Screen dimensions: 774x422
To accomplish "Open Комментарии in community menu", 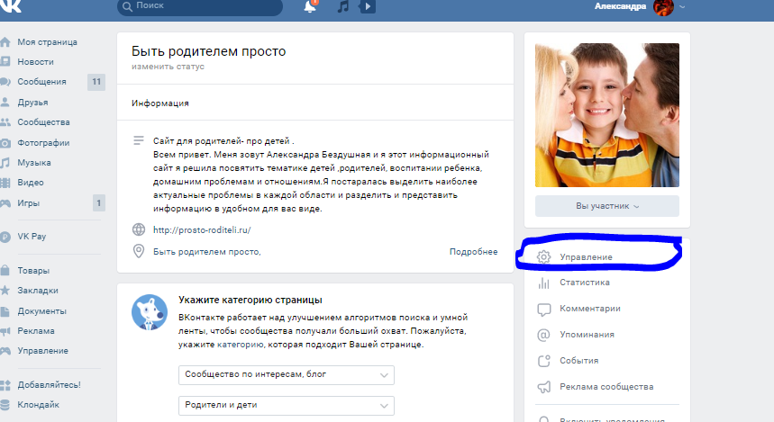I will pos(590,309).
